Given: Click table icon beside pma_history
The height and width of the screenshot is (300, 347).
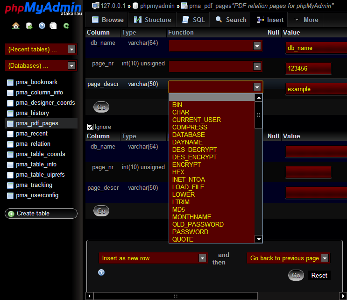Looking at the screenshot, I should (10, 114).
